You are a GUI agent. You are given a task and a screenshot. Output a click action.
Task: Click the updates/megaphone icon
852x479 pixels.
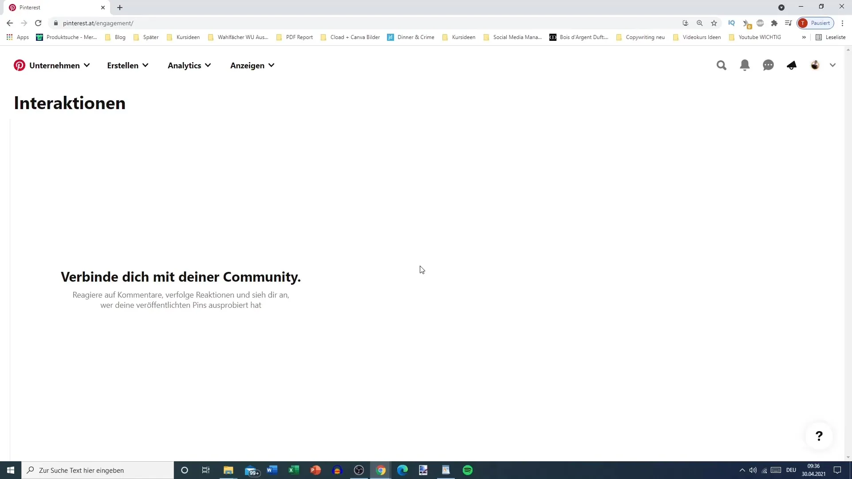pos(792,65)
